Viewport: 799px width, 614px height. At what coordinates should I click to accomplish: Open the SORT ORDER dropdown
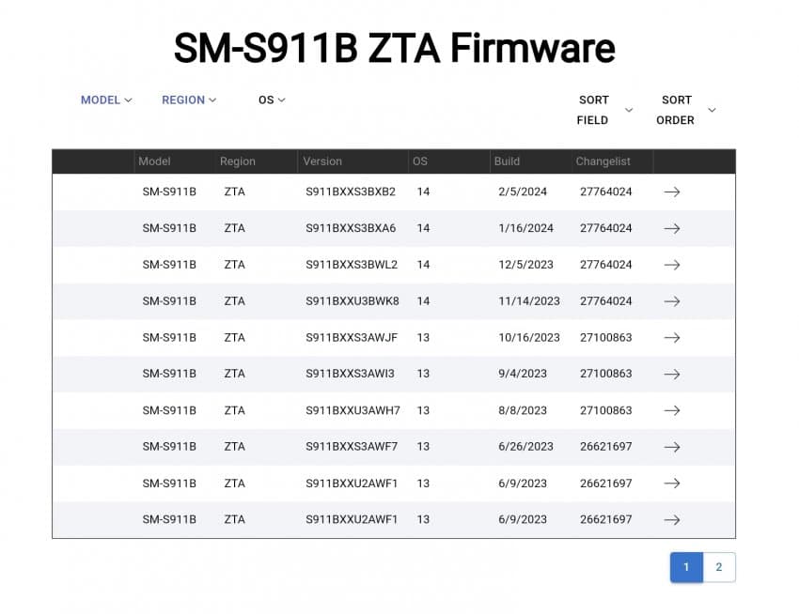click(686, 110)
